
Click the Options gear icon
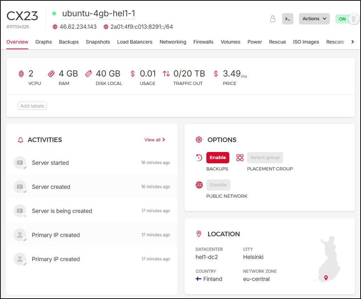pos(199,140)
